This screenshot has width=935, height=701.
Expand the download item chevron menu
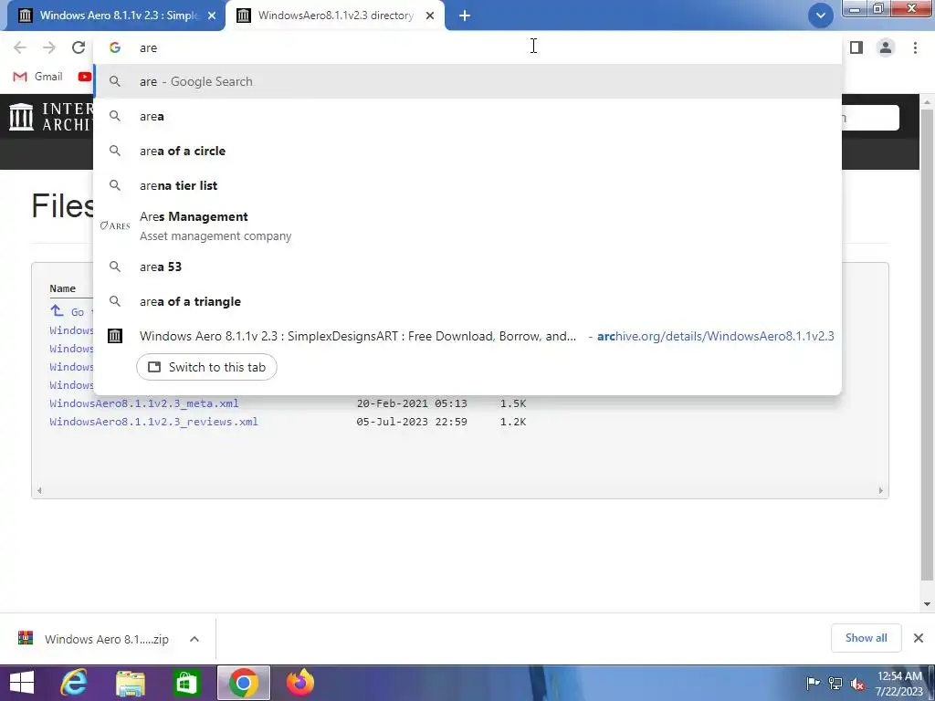pos(194,639)
